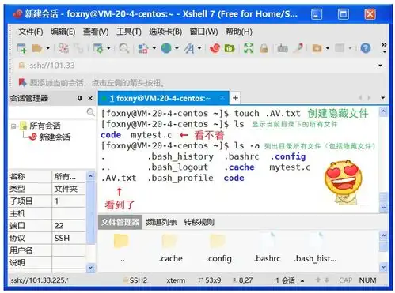The image size is (395, 293).
Task: Open dropdown next to color scheme icon
Action: pos(154,48)
